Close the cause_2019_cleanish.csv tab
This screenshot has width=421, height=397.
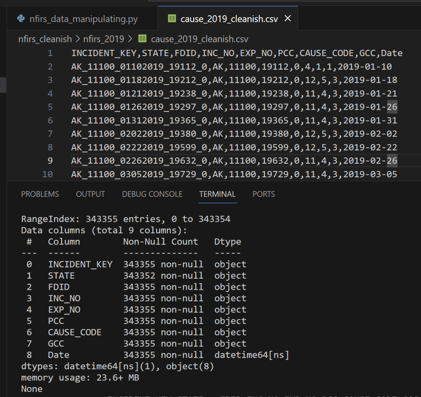click(x=288, y=19)
